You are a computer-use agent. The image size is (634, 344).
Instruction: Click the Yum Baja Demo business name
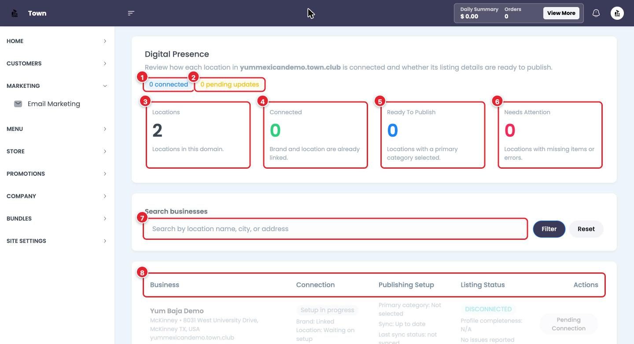[x=177, y=311]
